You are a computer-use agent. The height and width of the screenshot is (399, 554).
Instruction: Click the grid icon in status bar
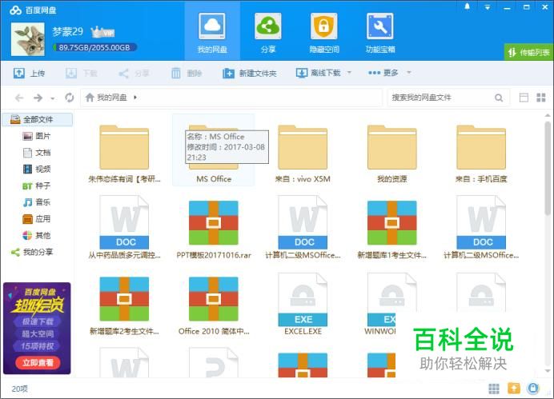click(494, 389)
